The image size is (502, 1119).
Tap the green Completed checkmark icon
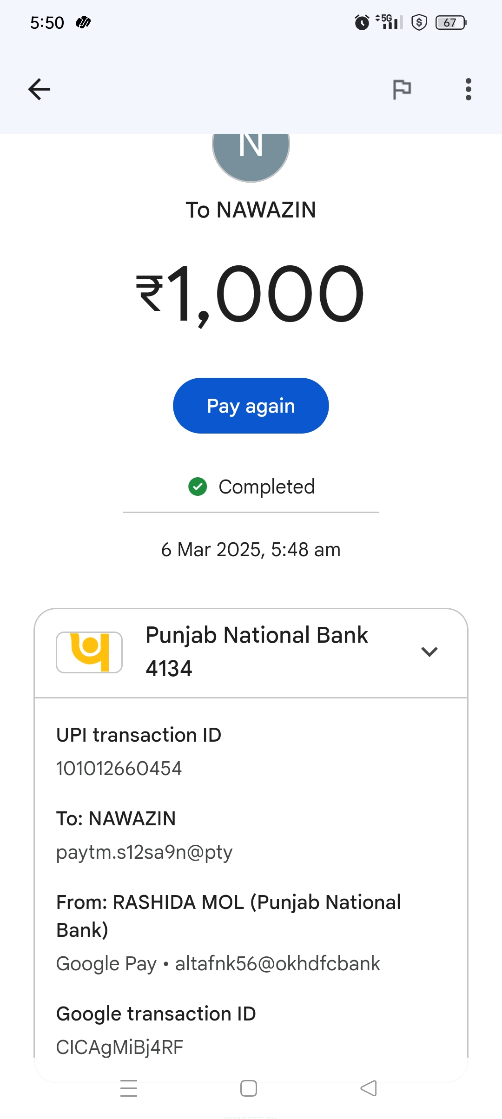coord(198,487)
